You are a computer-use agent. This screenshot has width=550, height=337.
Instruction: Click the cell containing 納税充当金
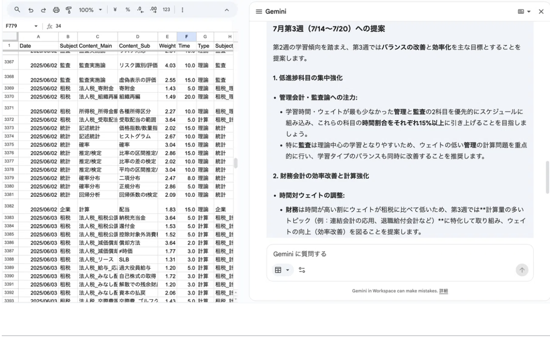138,217
